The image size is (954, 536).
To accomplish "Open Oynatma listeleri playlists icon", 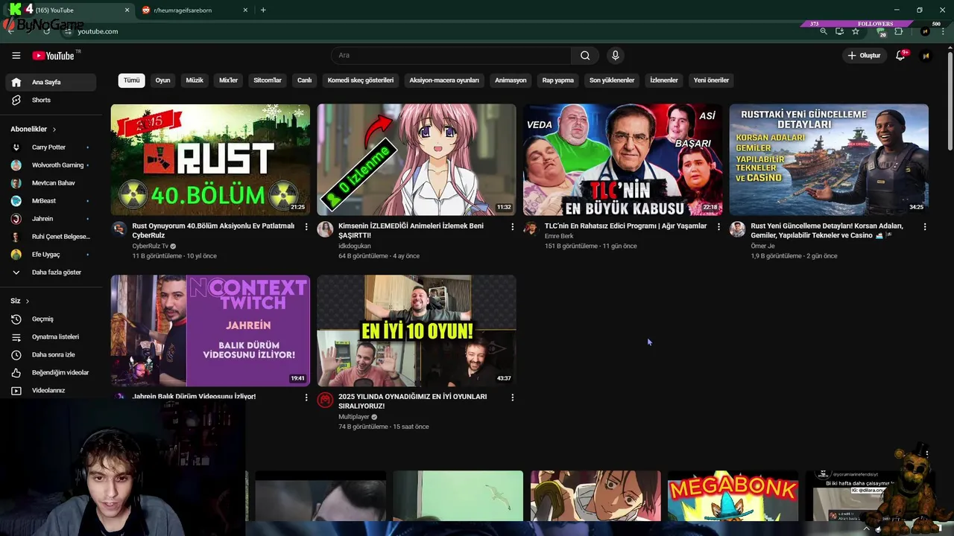I will tap(16, 336).
